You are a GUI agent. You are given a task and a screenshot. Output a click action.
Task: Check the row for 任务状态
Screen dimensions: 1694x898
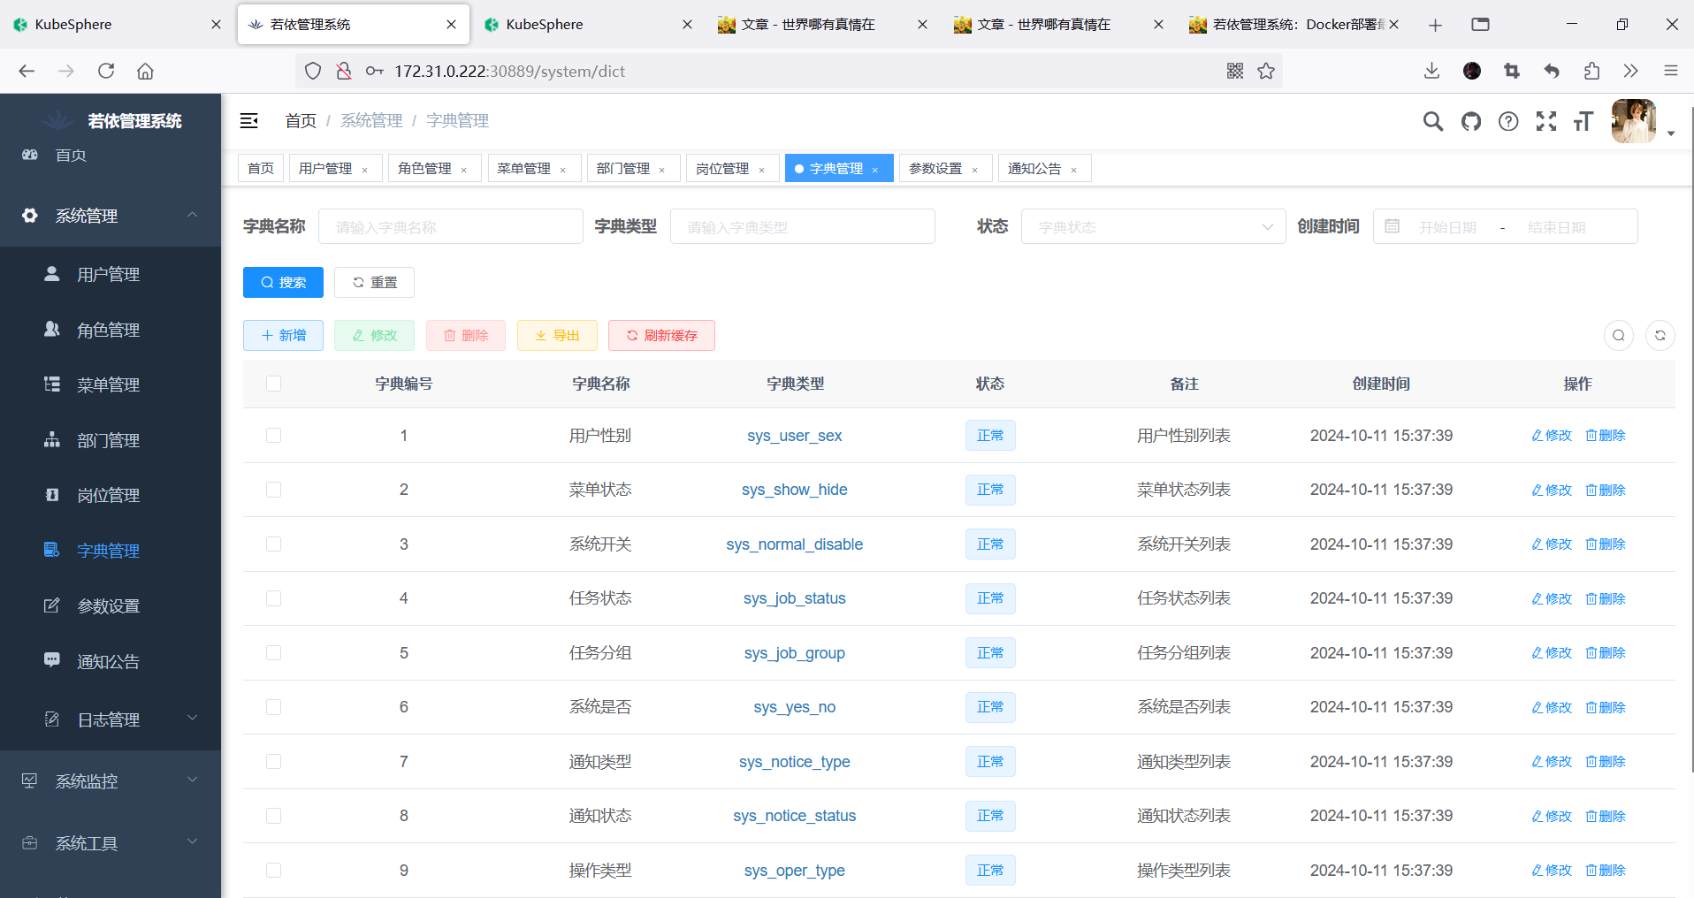click(273, 598)
